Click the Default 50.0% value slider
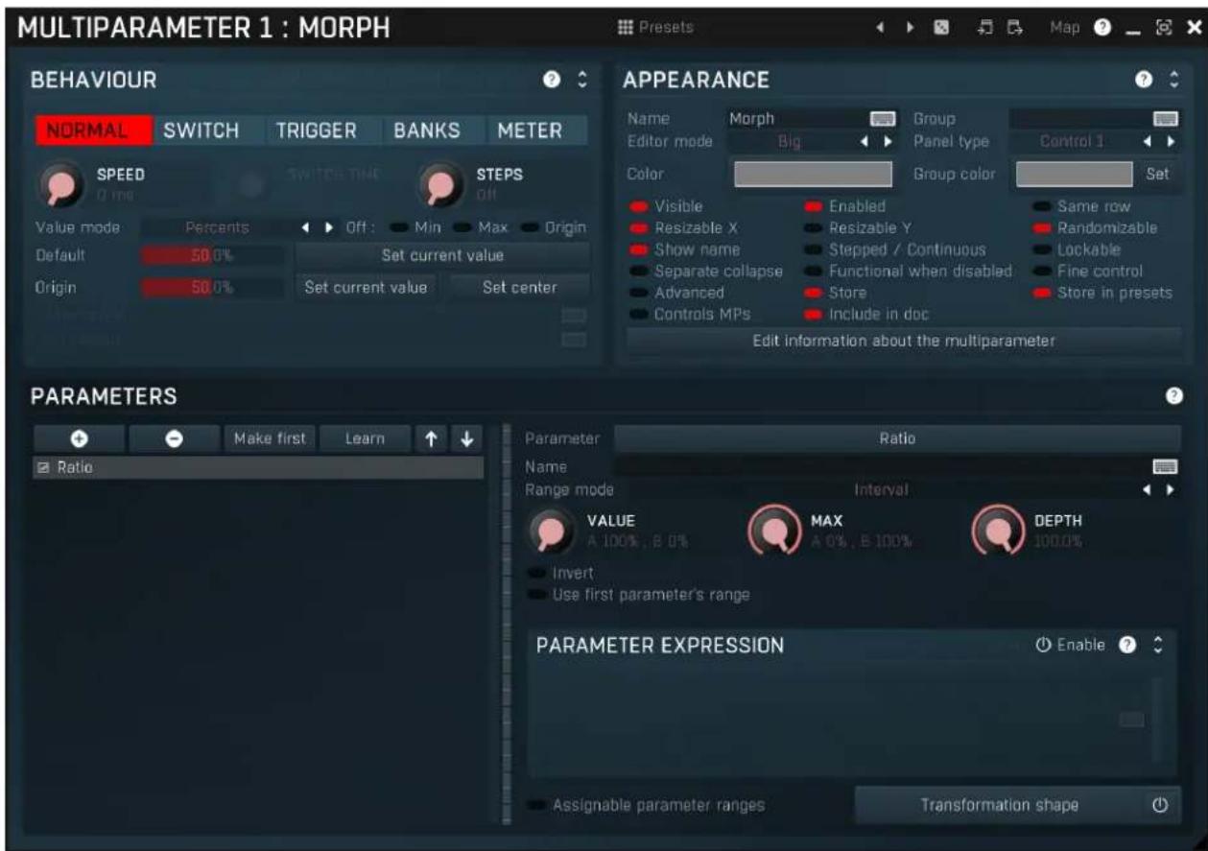 tap(212, 255)
